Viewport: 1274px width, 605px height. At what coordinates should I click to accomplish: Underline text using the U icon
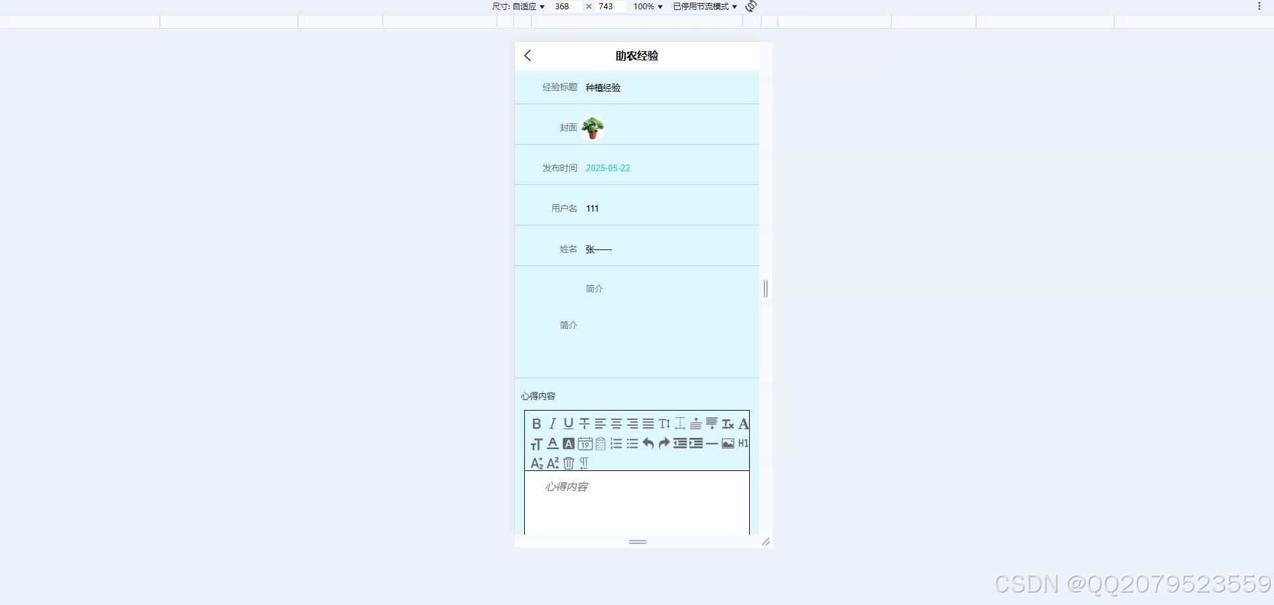[x=569, y=424]
